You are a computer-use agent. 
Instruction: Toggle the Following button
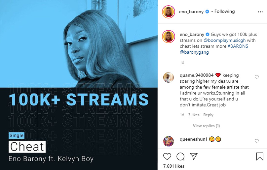coord(224,12)
